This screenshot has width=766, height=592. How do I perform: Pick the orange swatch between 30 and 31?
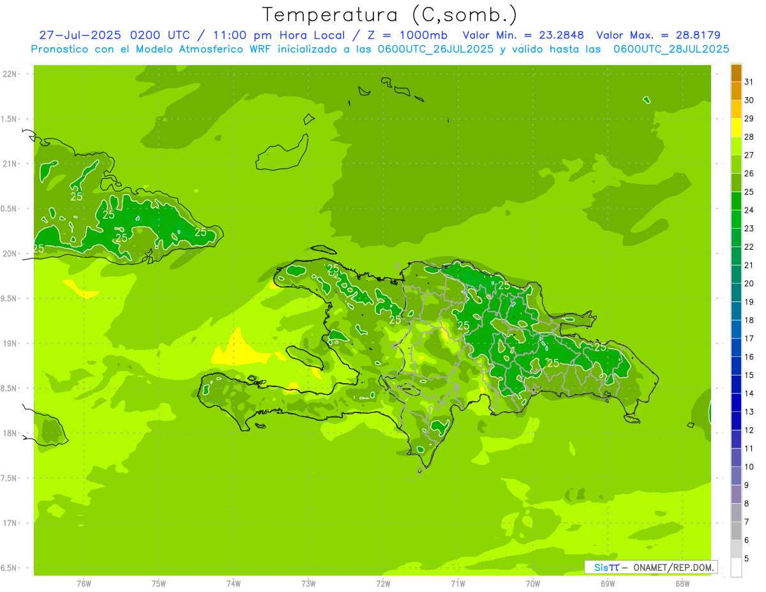(736, 91)
